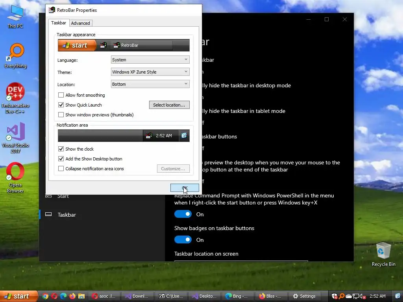The image size is (403, 302).
Task: Open the Theme dropdown showing Windows XP Zune Style
Action: tap(150, 72)
